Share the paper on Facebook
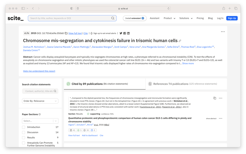This screenshot has height=154, width=246. coord(125,33)
